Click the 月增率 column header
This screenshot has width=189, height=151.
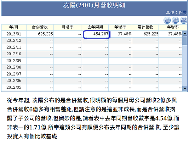67,27
